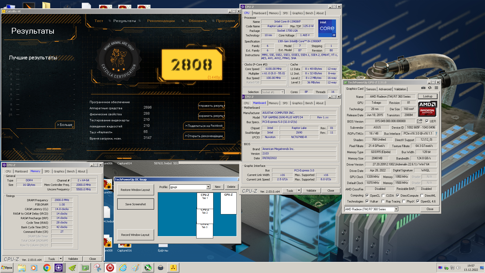Open the Tools dropdown arrow in the Memory CPU-Z window
The width and height of the screenshot is (485, 273).
coord(61,259)
